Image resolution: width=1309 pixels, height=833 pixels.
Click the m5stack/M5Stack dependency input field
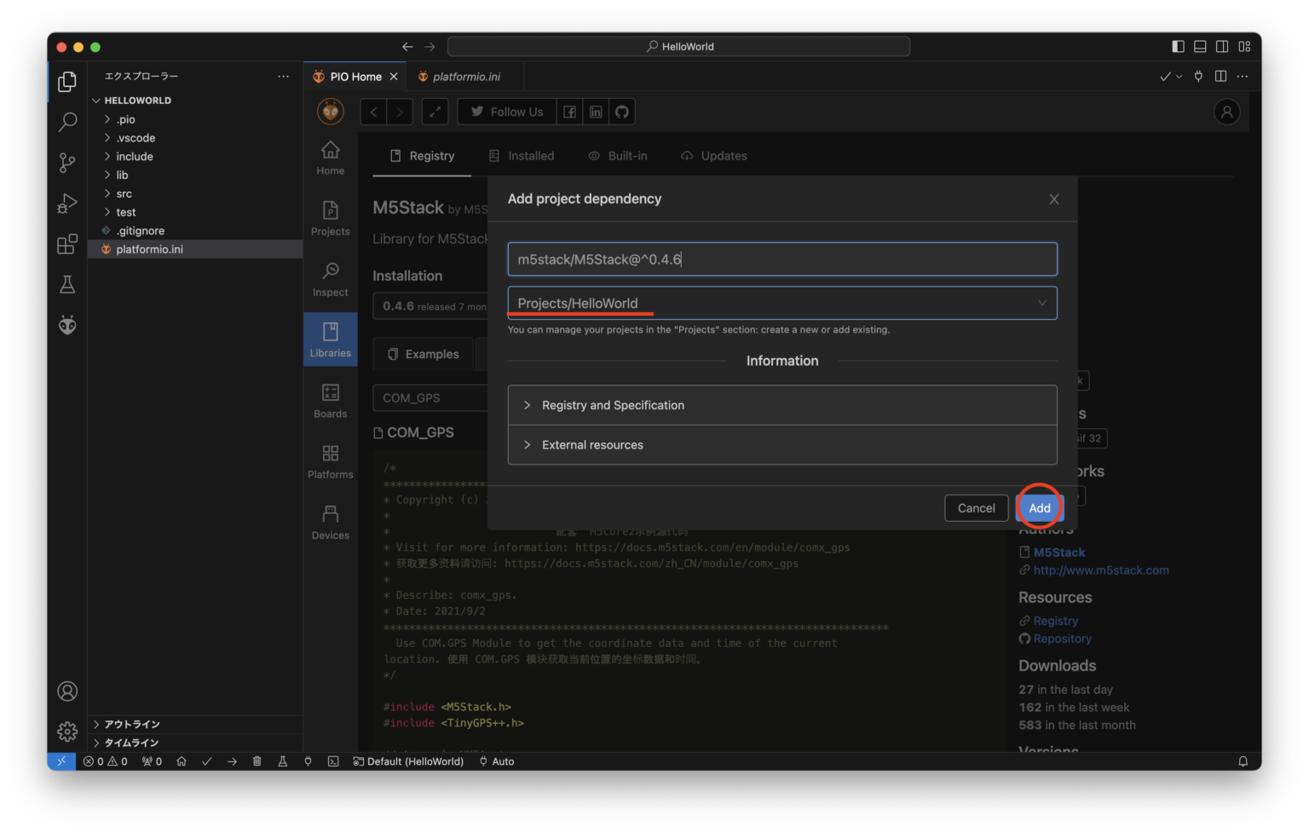781,259
